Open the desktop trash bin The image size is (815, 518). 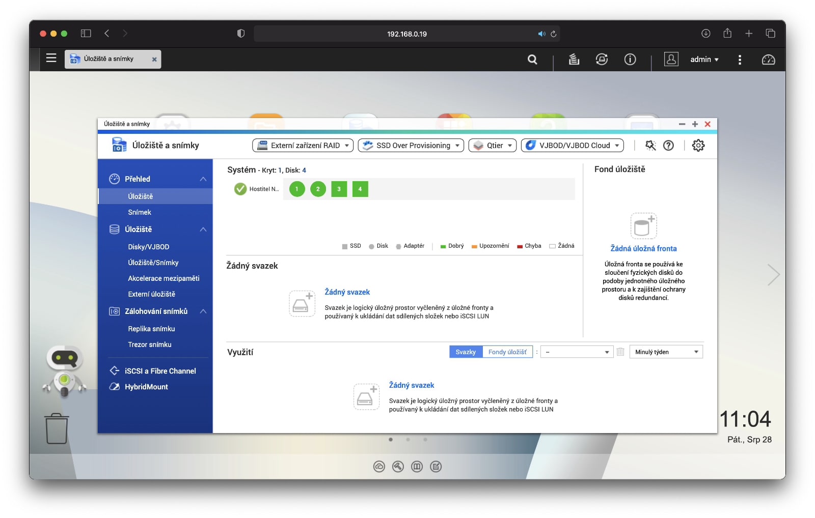[57, 428]
